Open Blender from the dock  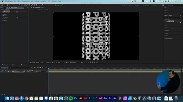point(135,98)
